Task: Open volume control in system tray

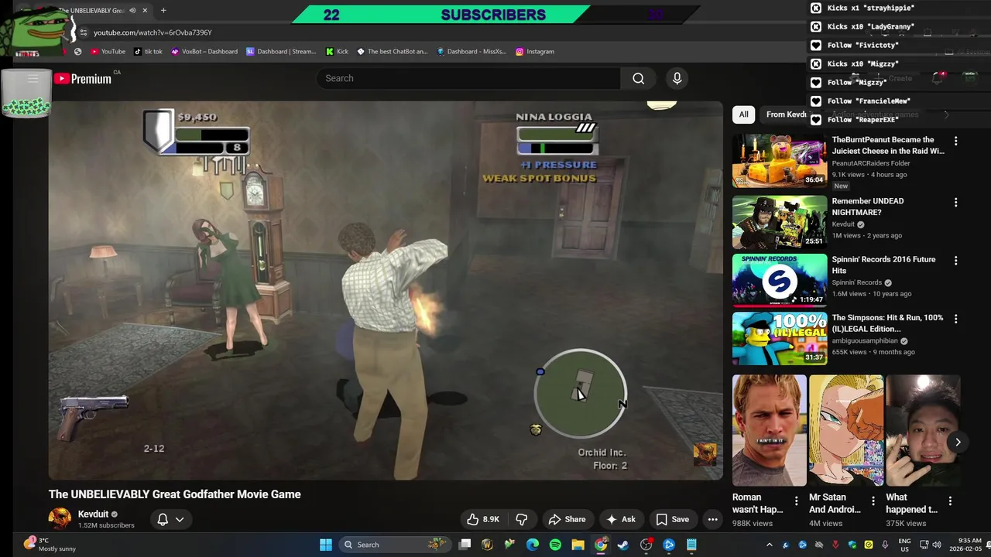Action: pos(935,545)
